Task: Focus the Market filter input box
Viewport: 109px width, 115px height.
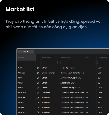Action: click(x=26, y=63)
